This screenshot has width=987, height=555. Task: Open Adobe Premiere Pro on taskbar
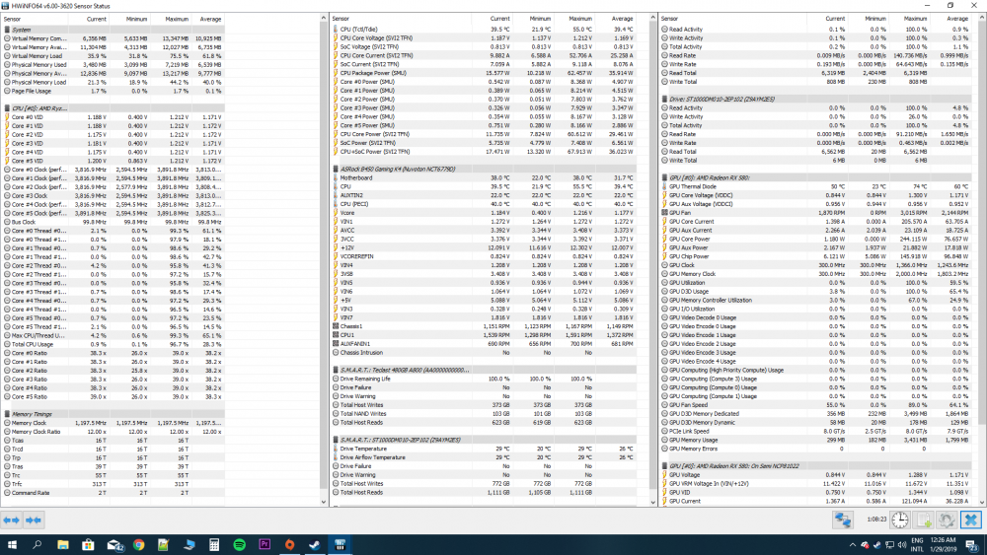pos(265,545)
